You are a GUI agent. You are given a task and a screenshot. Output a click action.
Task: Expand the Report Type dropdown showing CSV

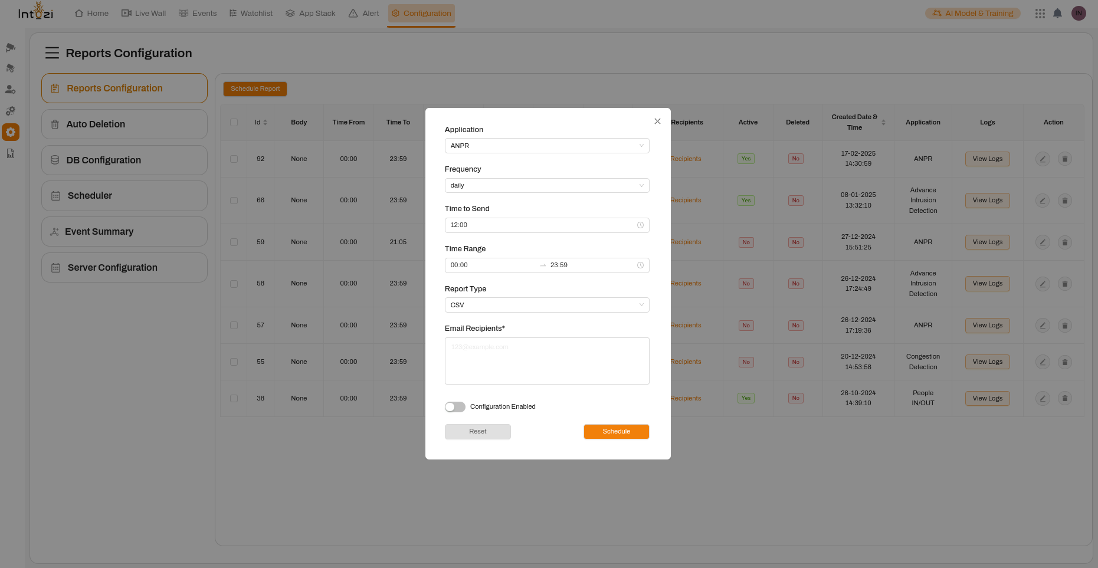point(546,305)
